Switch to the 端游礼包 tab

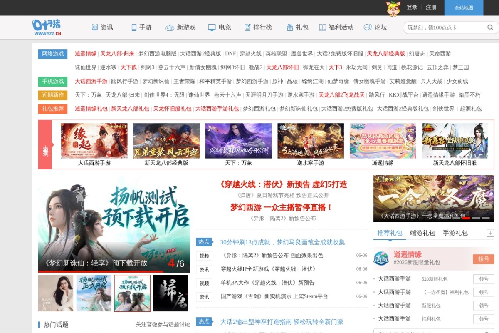[x=422, y=233]
